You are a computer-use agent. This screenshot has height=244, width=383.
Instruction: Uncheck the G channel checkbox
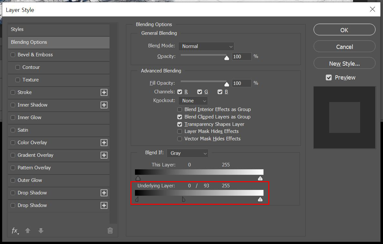[x=200, y=92]
